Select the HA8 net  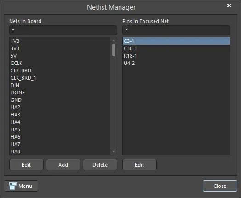click(60, 151)
